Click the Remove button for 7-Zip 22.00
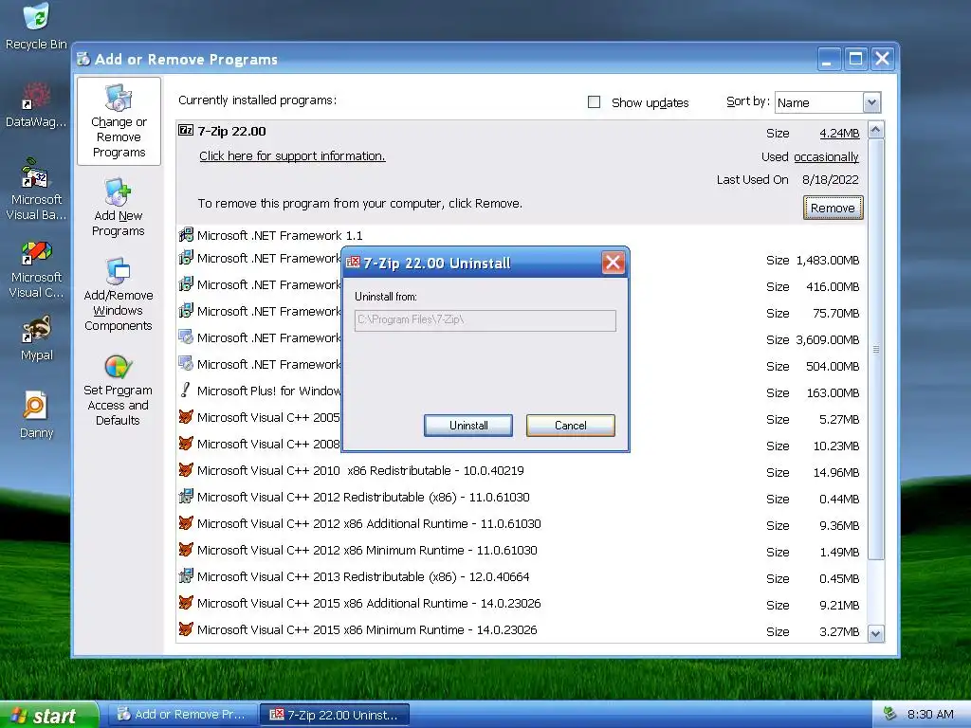 coord(833,208)
